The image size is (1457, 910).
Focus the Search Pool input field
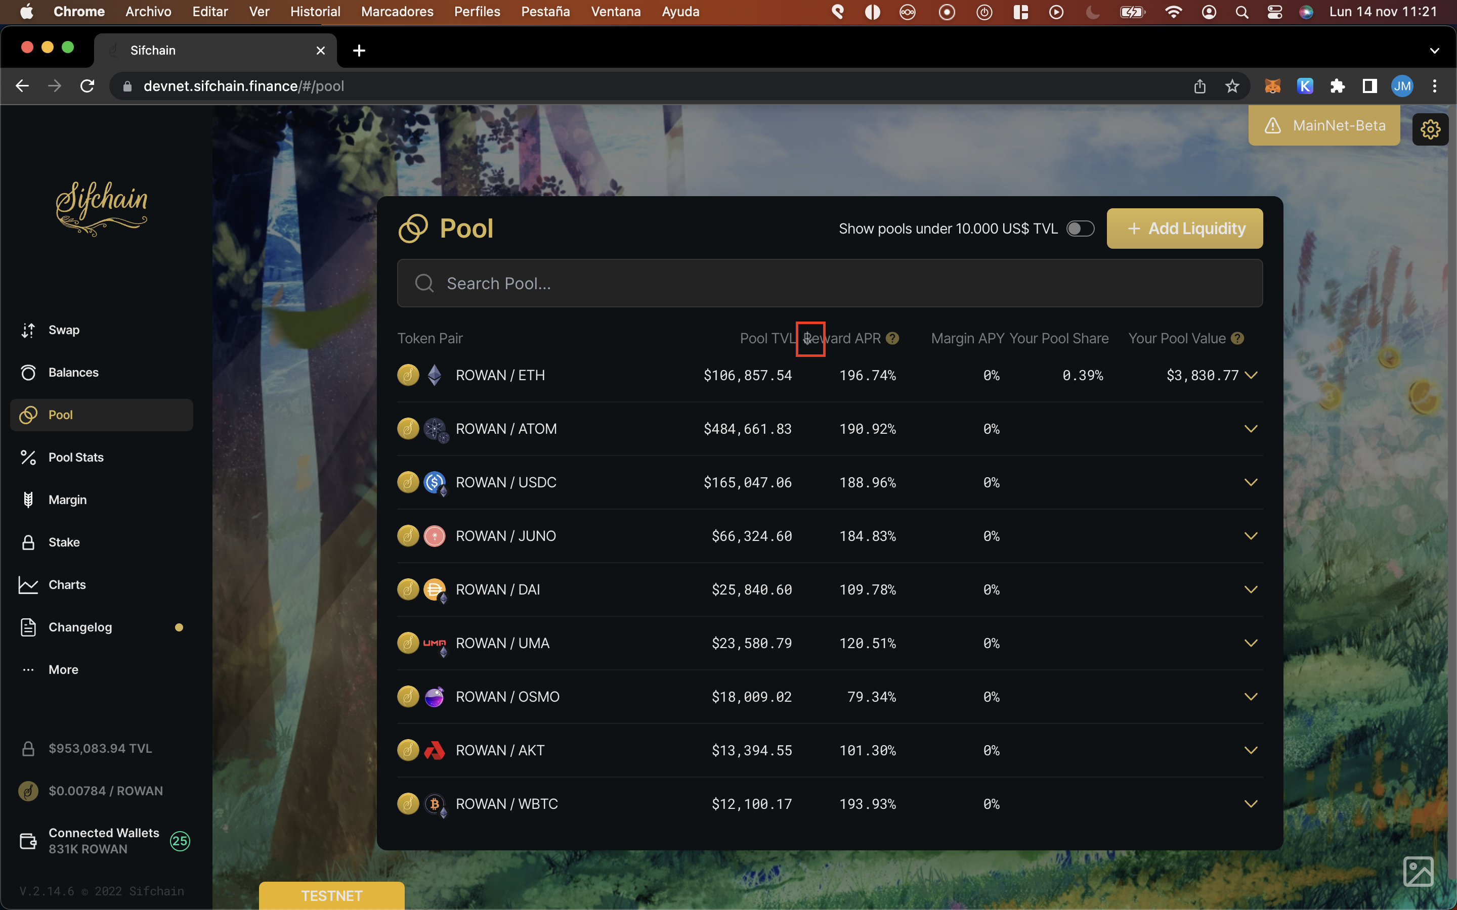coord(830,284)
